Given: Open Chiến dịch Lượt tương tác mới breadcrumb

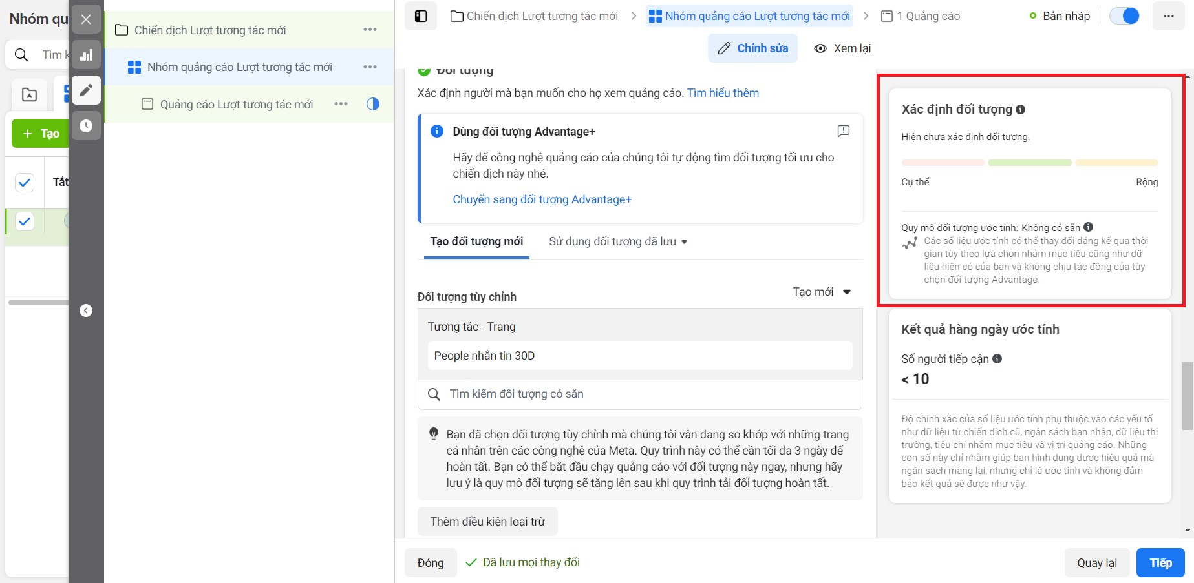Looking at the screenshot, I should (534, 16).
